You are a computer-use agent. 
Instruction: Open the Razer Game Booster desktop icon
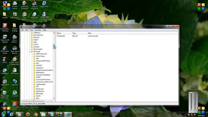click(15, 50)
